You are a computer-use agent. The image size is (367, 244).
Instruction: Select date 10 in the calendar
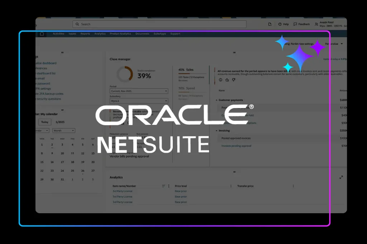[x=62, y=153]
